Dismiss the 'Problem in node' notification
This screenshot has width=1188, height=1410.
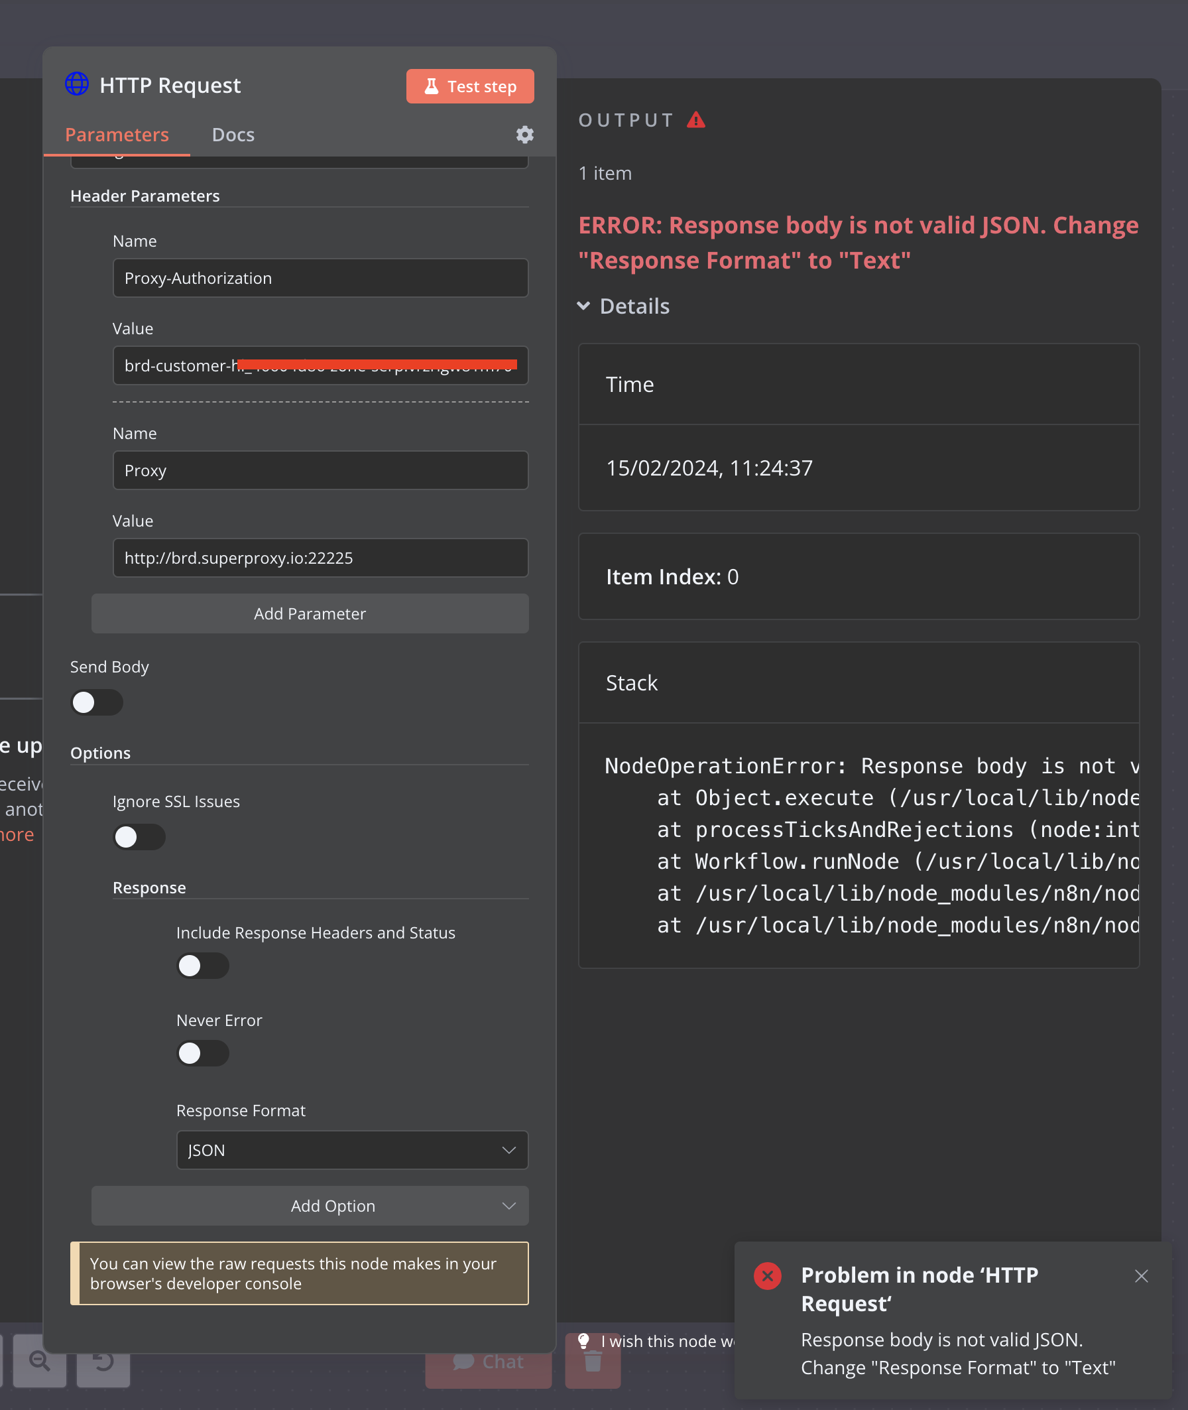(x=1141, y=1275)
